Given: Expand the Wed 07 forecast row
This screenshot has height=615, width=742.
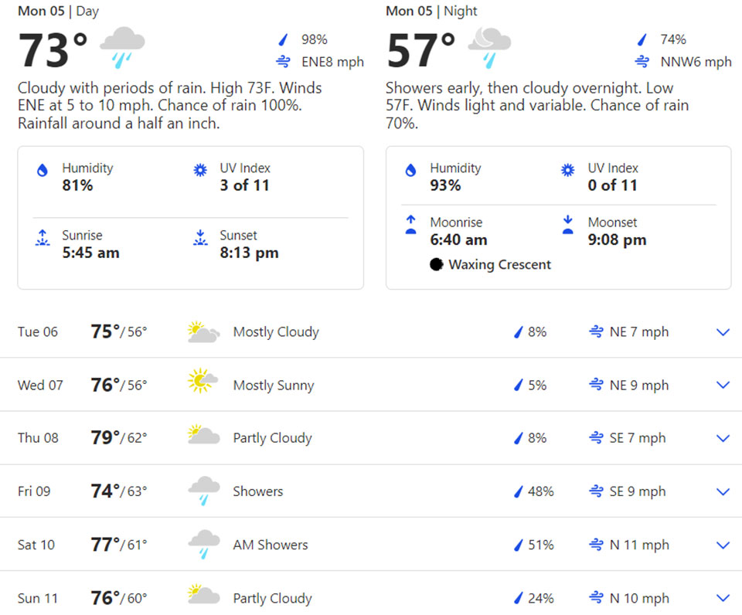Looking at the screenshot, I should [x=723, y=385].
